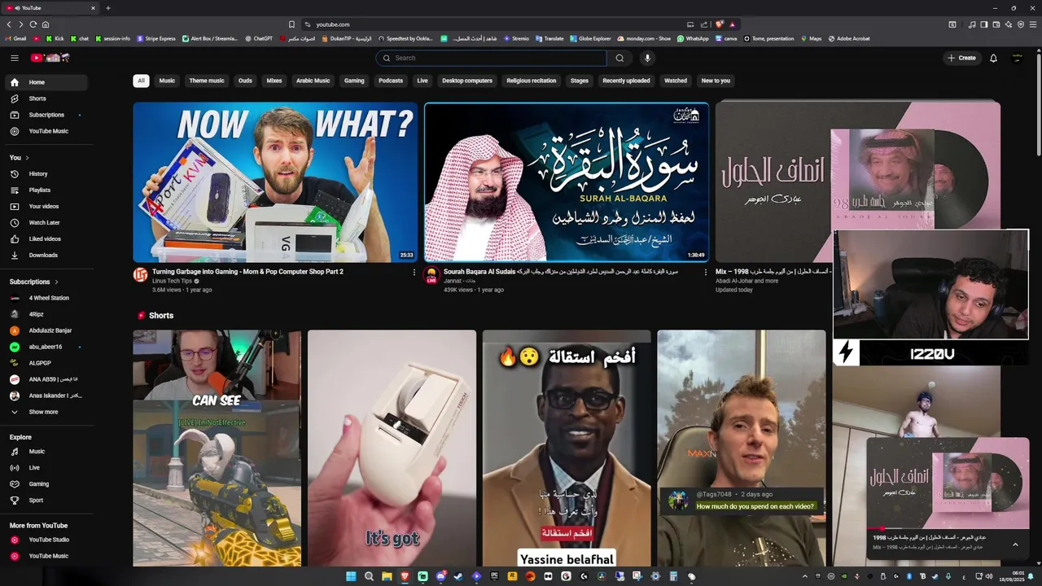Select the All filter chip
1042x586 pixels.
[141, 81]
